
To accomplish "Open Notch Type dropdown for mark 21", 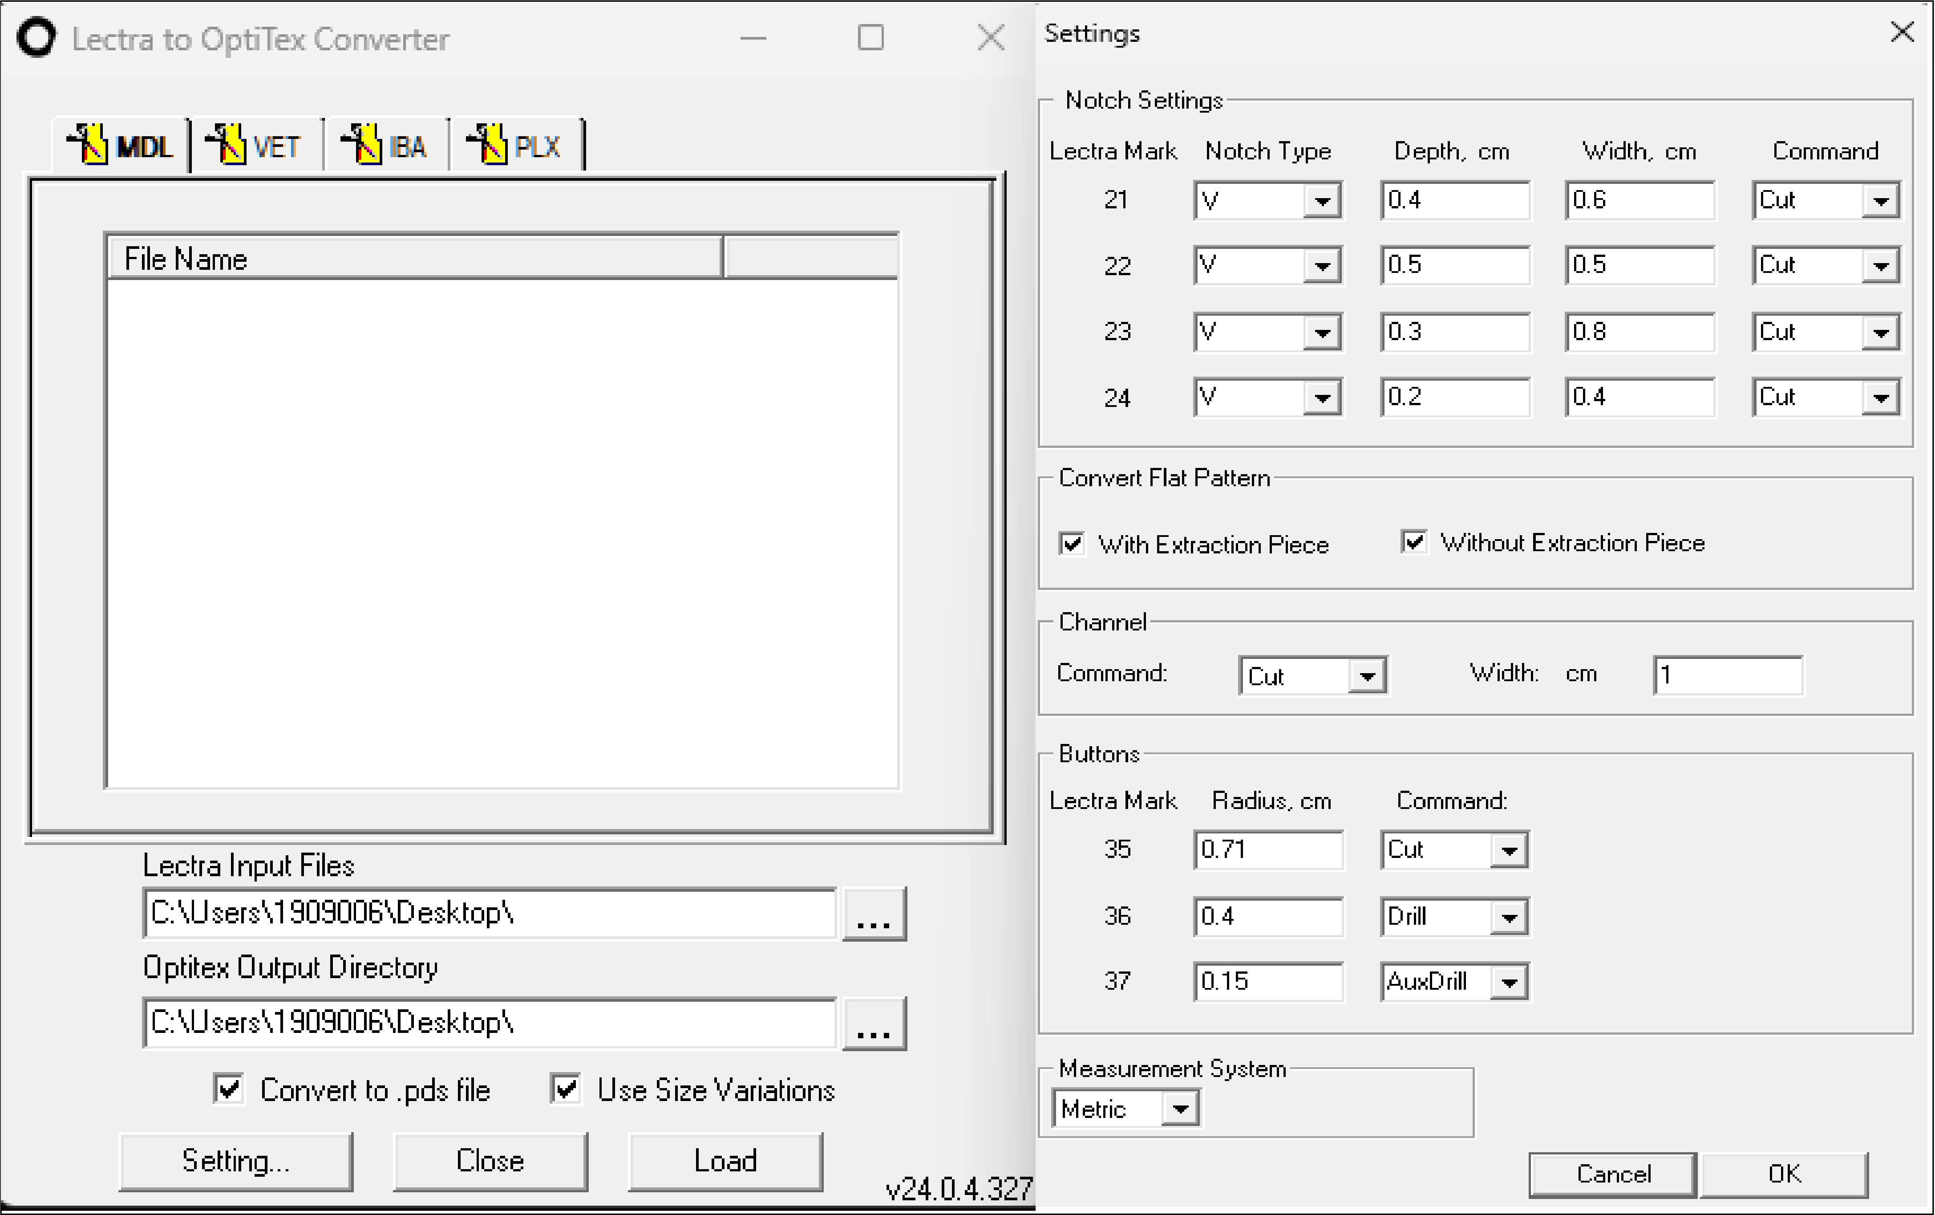I will tap(1321, 200).
